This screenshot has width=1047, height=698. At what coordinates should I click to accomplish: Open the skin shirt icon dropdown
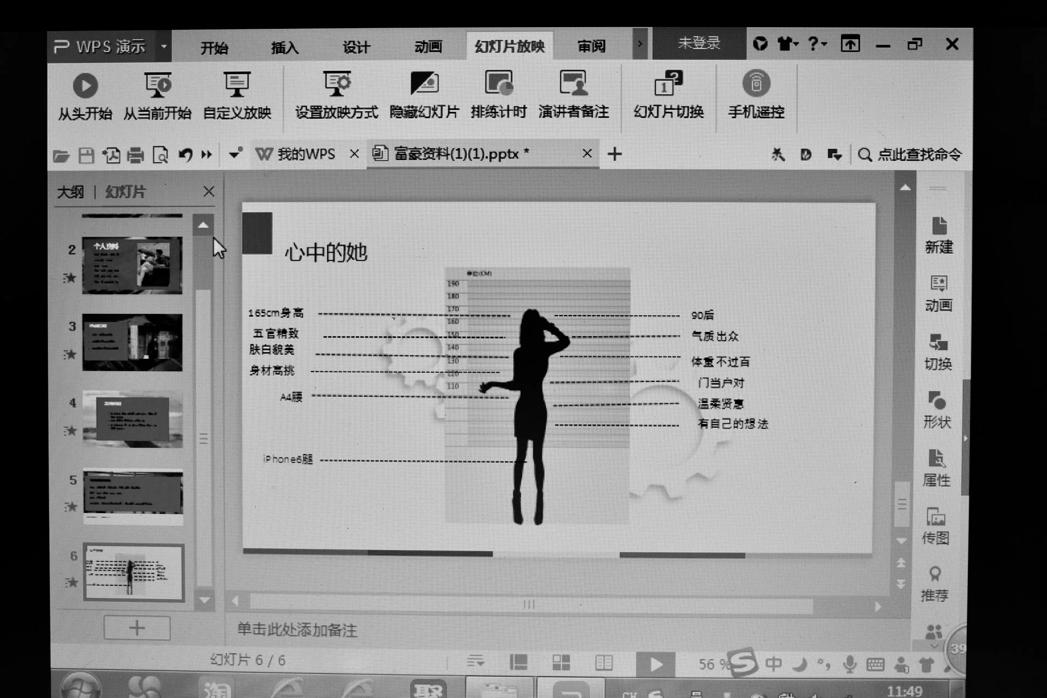787,44
